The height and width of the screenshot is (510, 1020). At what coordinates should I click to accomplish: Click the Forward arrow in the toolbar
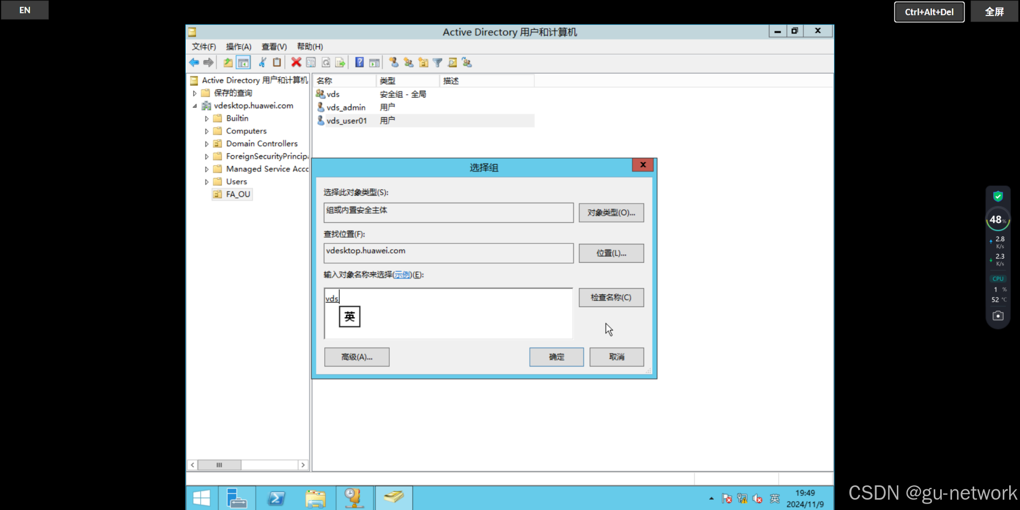point(208,63)
